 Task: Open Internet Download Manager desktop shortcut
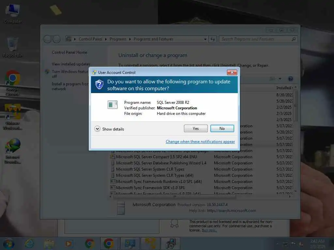click(x=13, y=151)
